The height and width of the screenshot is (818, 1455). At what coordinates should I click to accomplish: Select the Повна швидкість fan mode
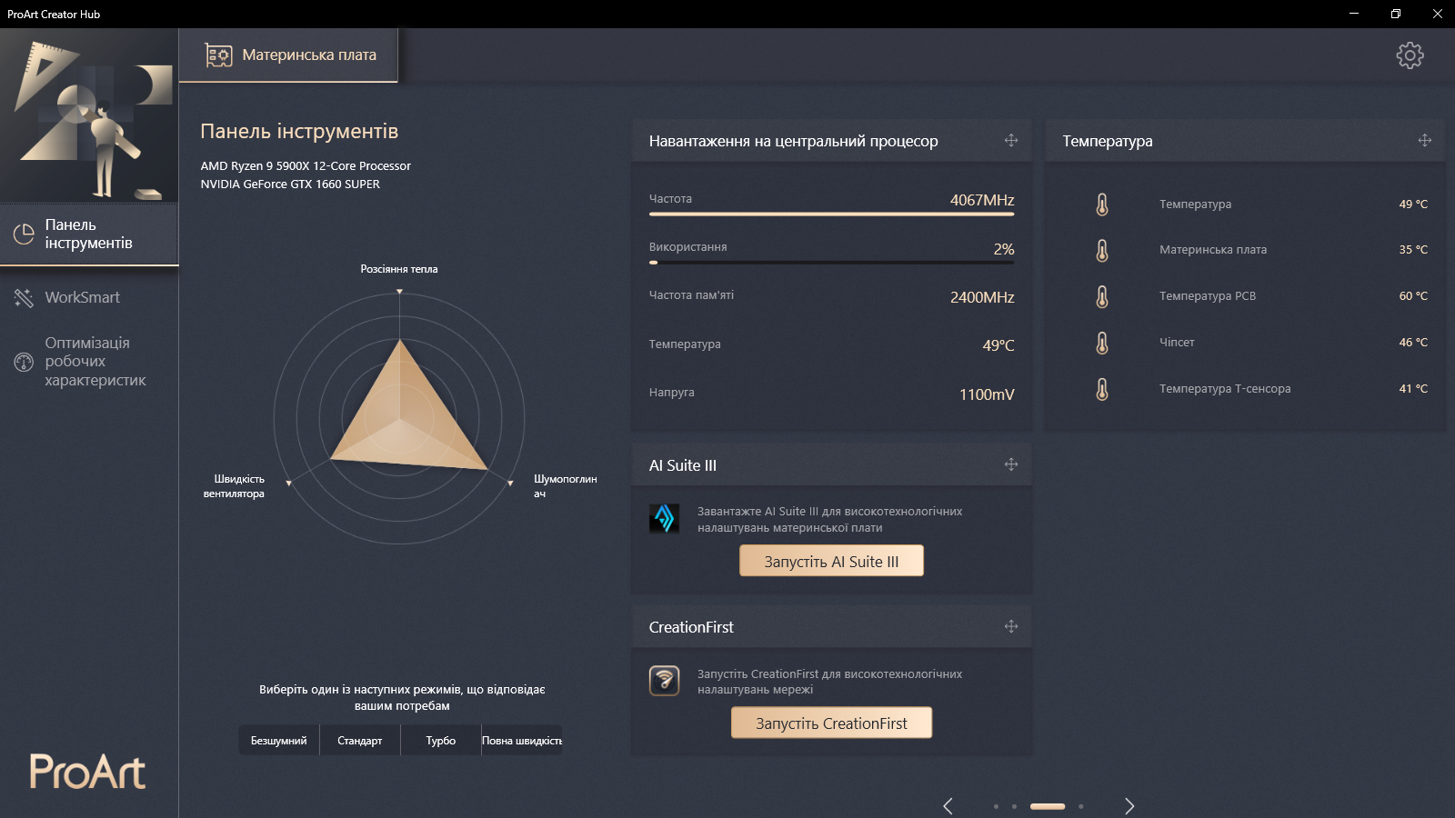(x=522, y=741)
